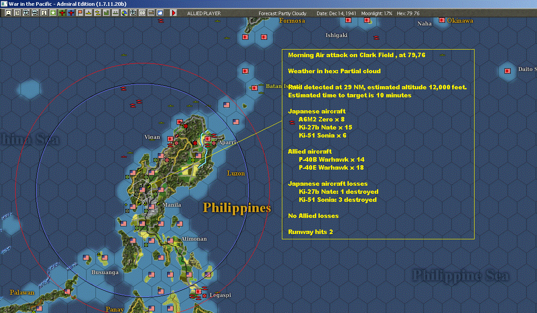This screenshot has width=537, height=313.
Task: Select the red plane on blue background icon
Action: point(71,13)
